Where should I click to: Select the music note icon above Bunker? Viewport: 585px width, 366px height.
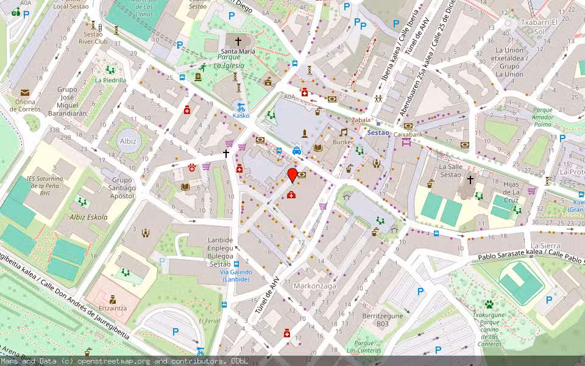tap(343, 132)
